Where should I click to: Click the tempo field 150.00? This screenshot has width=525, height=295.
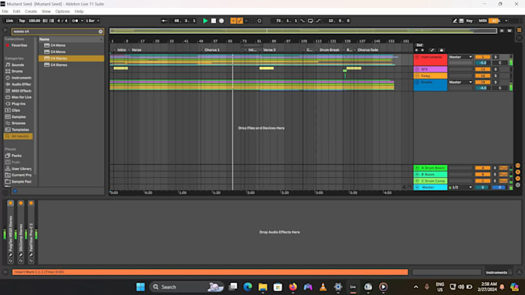[34, 21]
